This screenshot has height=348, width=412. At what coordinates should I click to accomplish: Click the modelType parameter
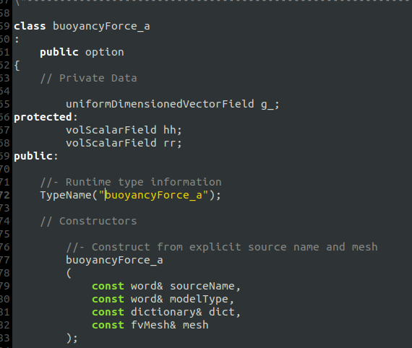[x=199, y=300]
